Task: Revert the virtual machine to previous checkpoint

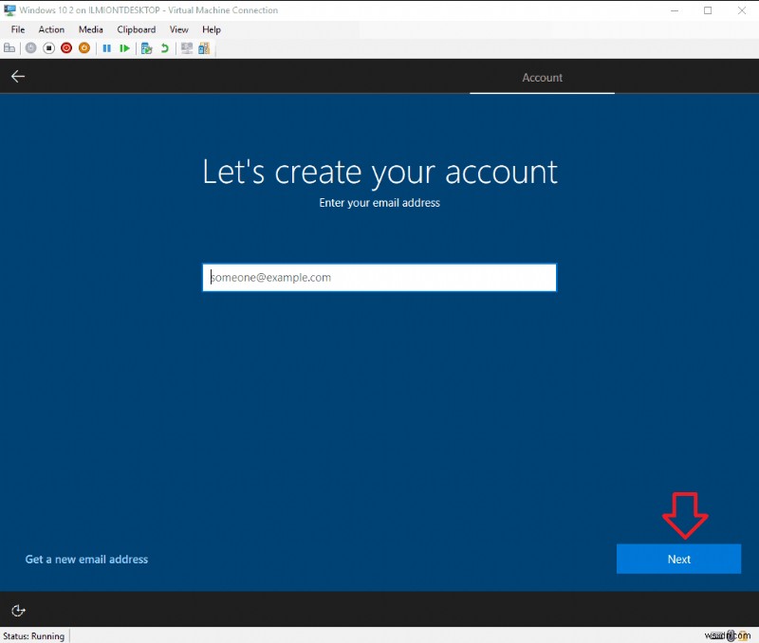Action: (x=164, y=48)
